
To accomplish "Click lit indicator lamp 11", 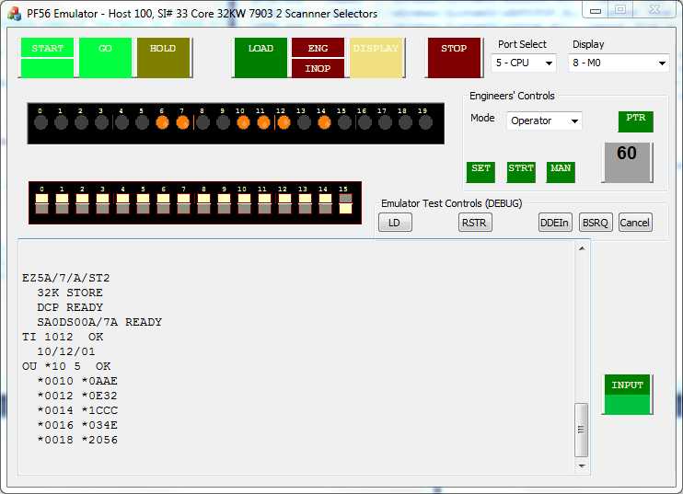I will coord(263,122).
